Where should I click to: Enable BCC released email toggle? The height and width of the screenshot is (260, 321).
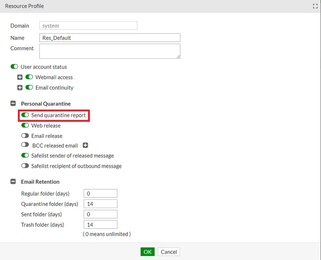(x=25, y=145)
